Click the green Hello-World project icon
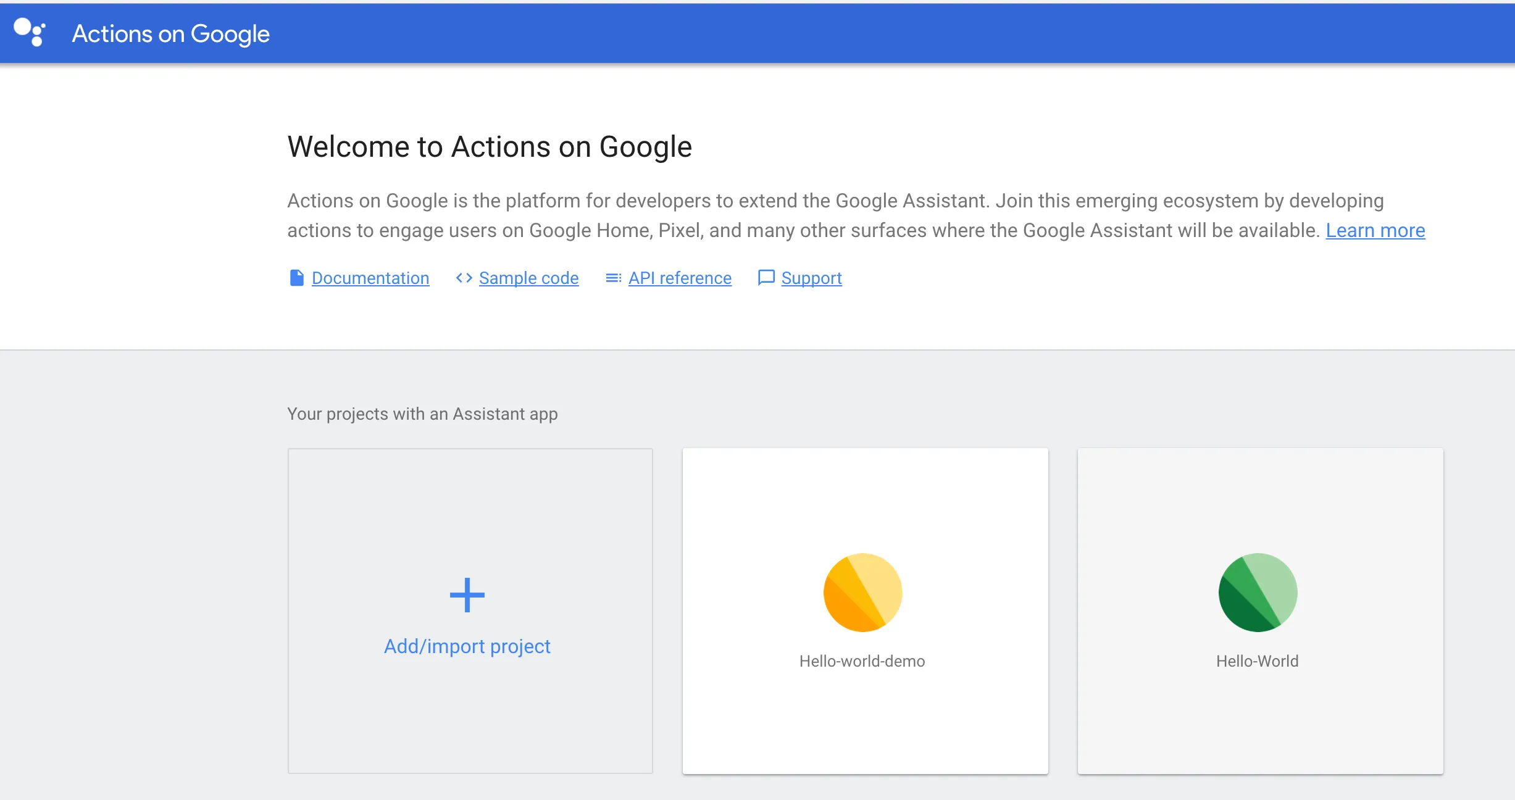 [x=1258, y=593]
